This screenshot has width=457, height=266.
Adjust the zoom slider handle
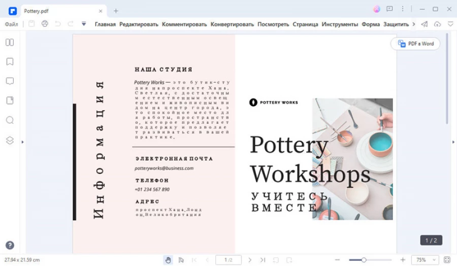pos(364,260)
